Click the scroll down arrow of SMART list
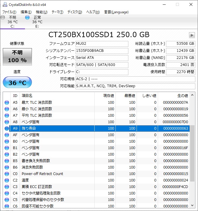The height and width of the screenshot is (211, 198). (192, 205)
